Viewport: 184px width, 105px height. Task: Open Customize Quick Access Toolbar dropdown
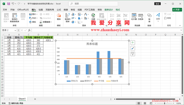tap(25, 4)
